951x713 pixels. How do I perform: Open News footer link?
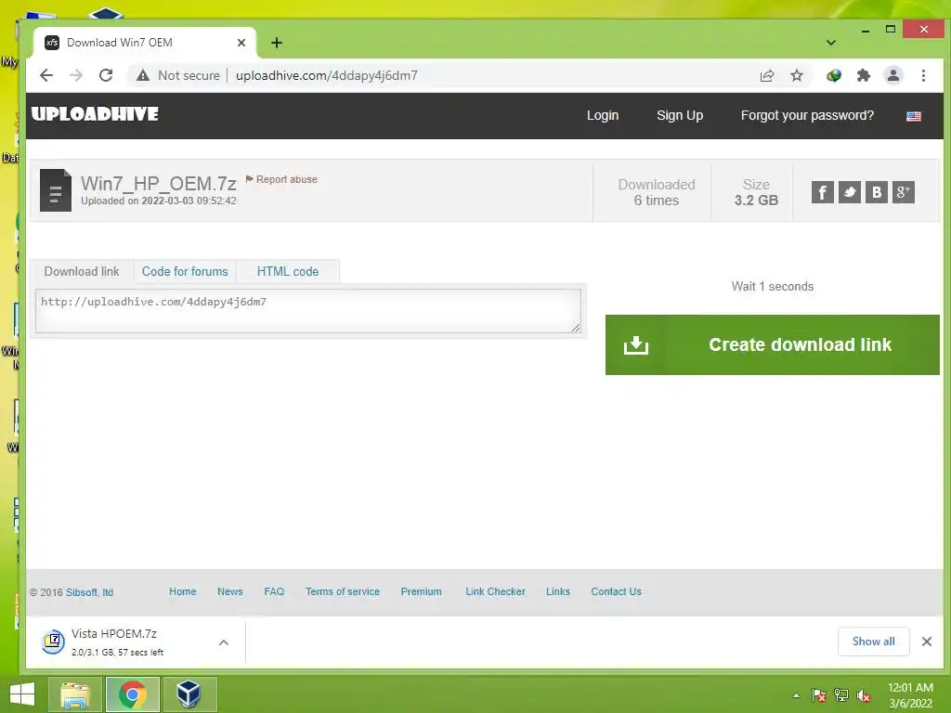coord(230,591)
